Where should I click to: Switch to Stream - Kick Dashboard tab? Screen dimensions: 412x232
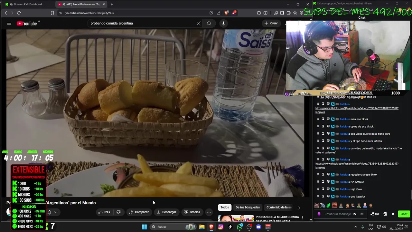[x=27, y=4]
